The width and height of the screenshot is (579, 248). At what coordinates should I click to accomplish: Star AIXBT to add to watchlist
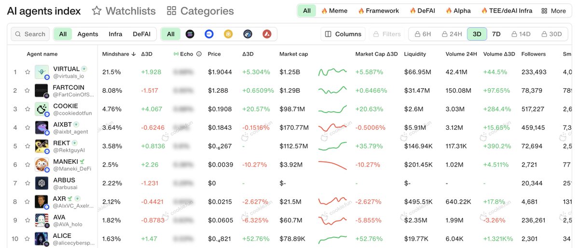click(28, 128)
